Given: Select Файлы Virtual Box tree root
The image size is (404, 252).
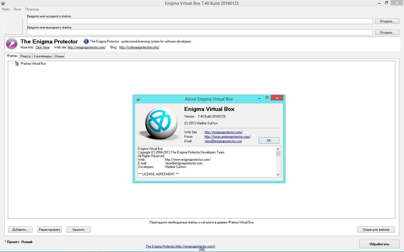Looking at the screenshot, I should pyautogui.click(x=33, y=64).
